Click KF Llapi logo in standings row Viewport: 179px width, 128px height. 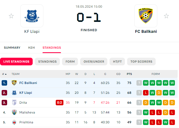tap(14, 93)
